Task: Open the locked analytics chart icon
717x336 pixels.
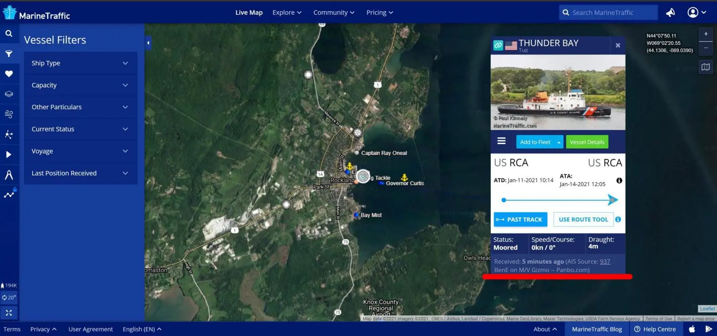Action: pos(9,194)
